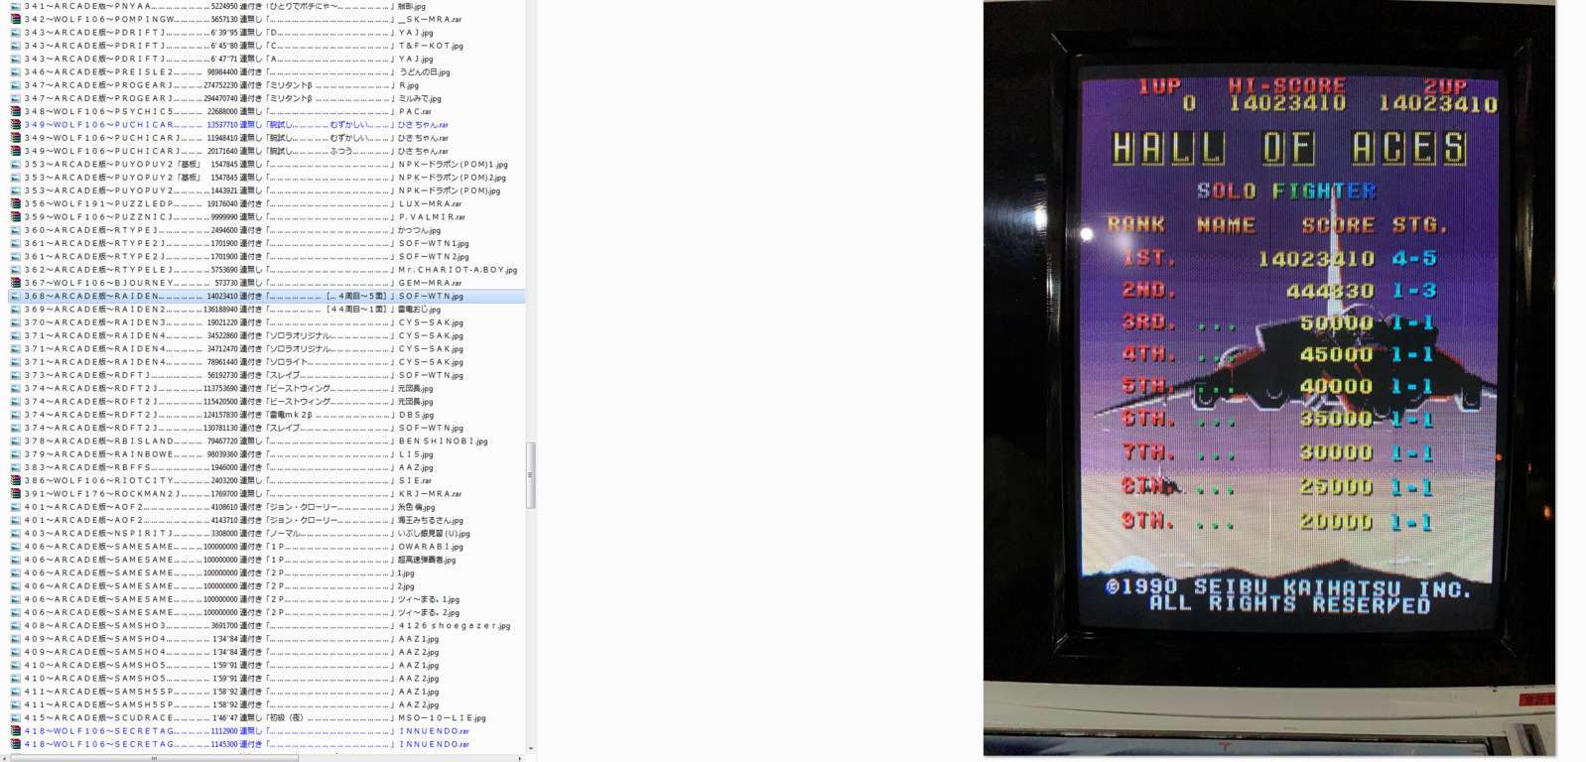Click the image icon of 373 RDFTJ file
Viewport: 1586px width, 762px height.
click(x=15, y=375)
